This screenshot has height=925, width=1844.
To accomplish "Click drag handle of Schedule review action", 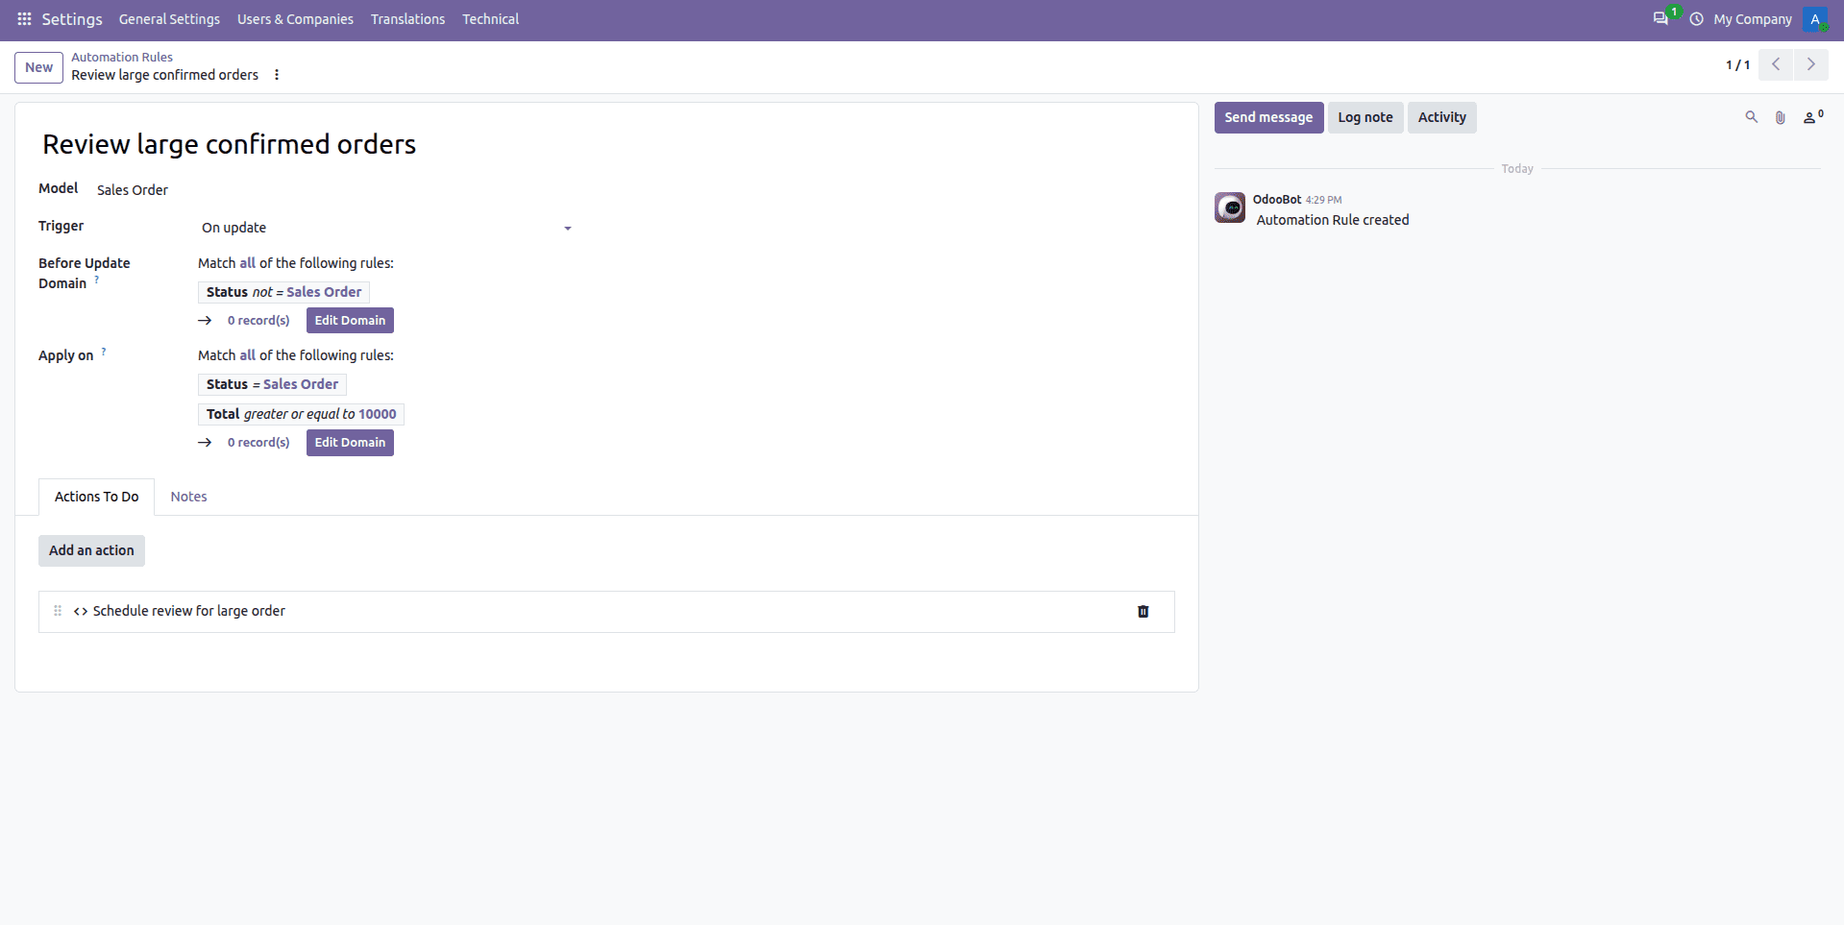I will 58,611.
